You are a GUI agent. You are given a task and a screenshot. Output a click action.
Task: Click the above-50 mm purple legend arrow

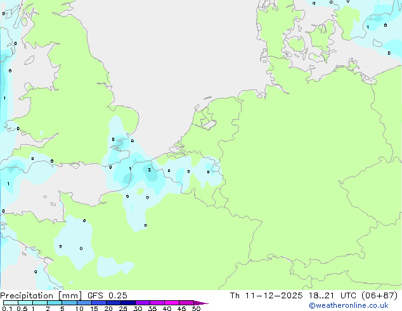[201, 303]
